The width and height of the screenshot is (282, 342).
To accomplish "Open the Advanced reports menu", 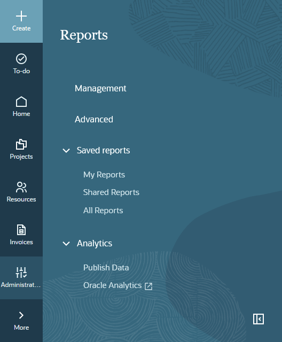I will tap(94, 120).
